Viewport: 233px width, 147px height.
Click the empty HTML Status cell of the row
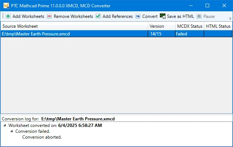(218, 34)
